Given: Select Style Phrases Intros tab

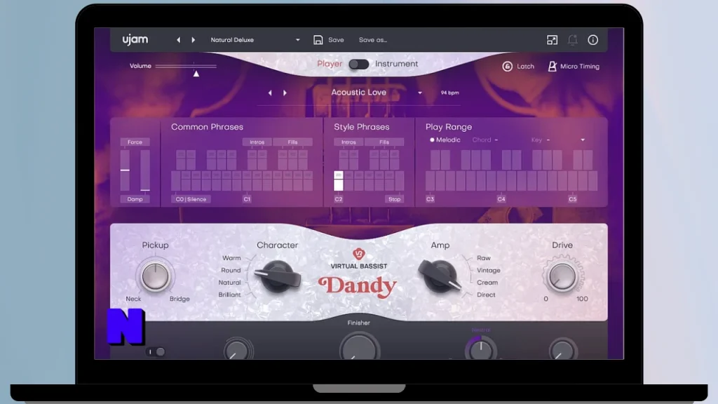Looking at the screenshot, I should click(x=348, y=142).
